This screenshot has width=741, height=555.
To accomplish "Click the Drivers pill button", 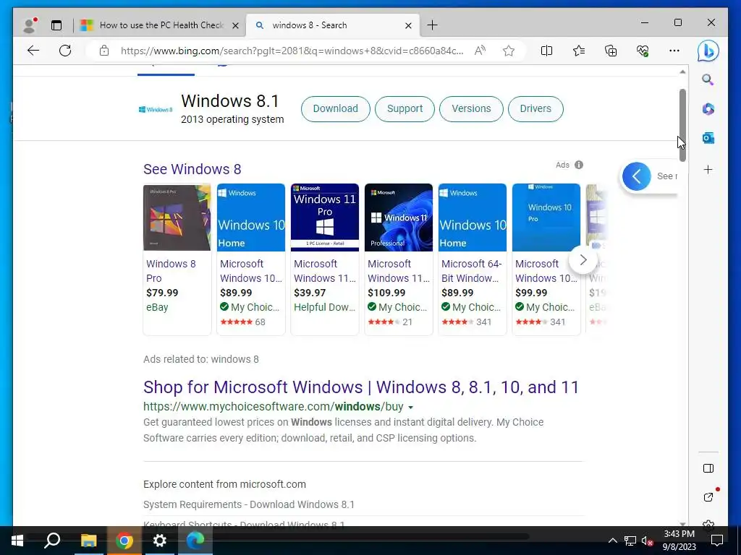I will 535,108.
